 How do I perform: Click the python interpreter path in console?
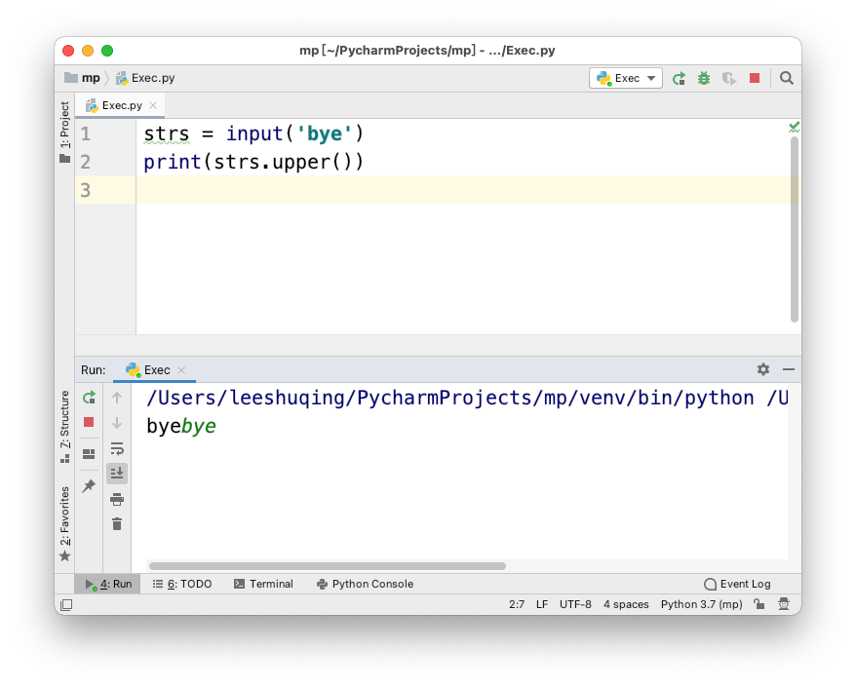point(450,398)
